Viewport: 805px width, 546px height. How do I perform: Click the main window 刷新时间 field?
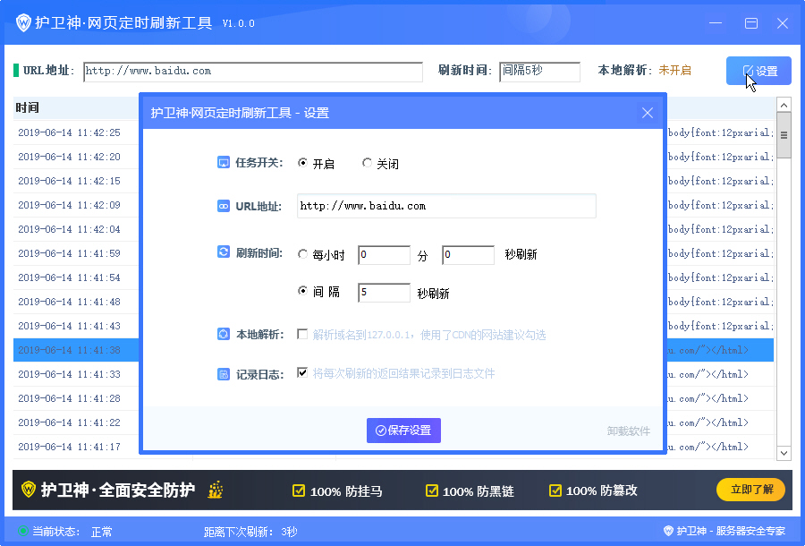pos(539,72)
